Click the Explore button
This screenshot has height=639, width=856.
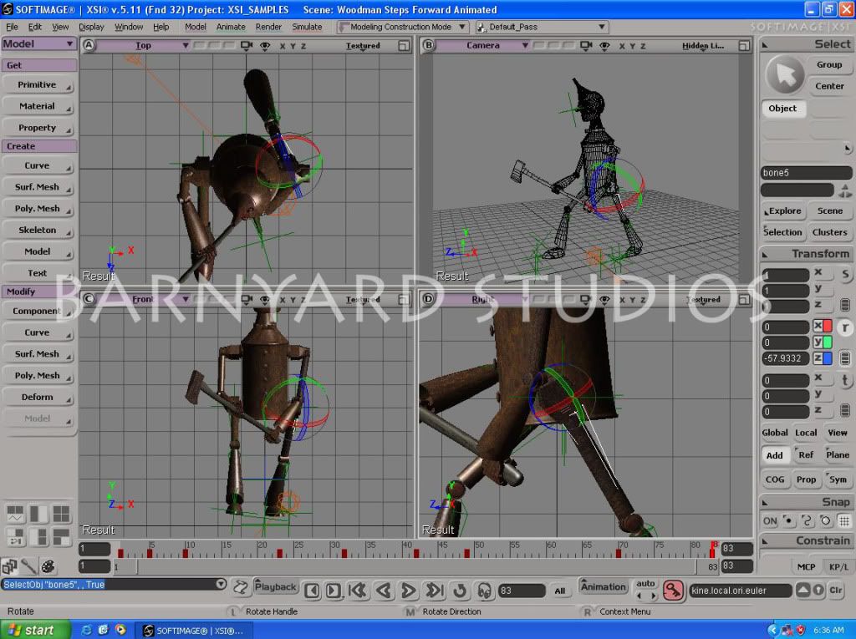(x=782, y=210)
